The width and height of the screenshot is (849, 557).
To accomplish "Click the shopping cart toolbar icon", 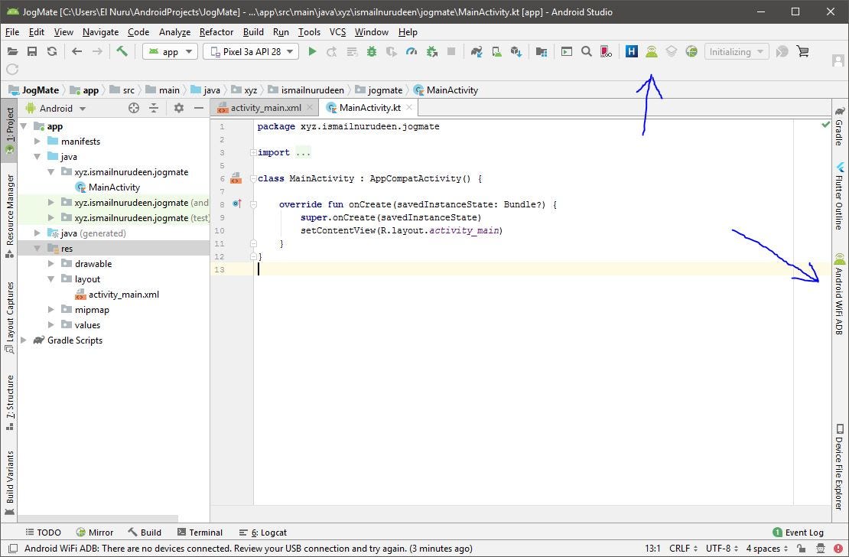I will click(802, 51).
